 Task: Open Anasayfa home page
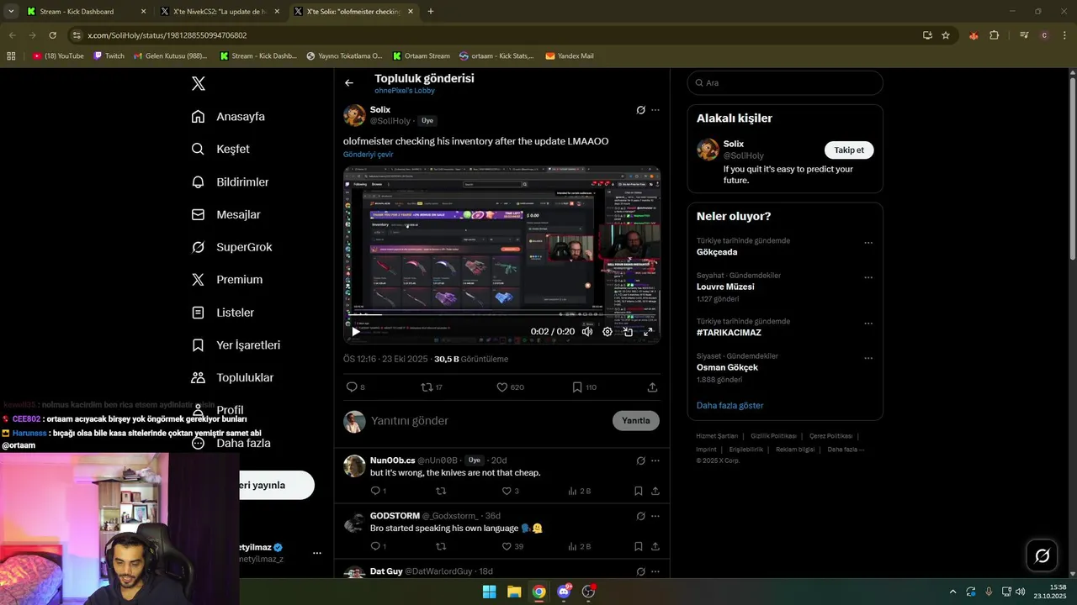pos(228,117)
